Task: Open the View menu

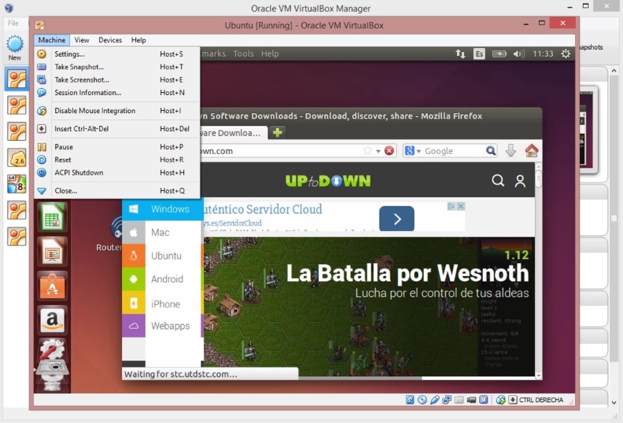Action: (x=82, y=40)
